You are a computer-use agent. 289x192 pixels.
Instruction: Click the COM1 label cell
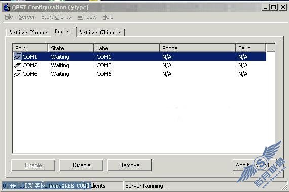tap(104, 57)
